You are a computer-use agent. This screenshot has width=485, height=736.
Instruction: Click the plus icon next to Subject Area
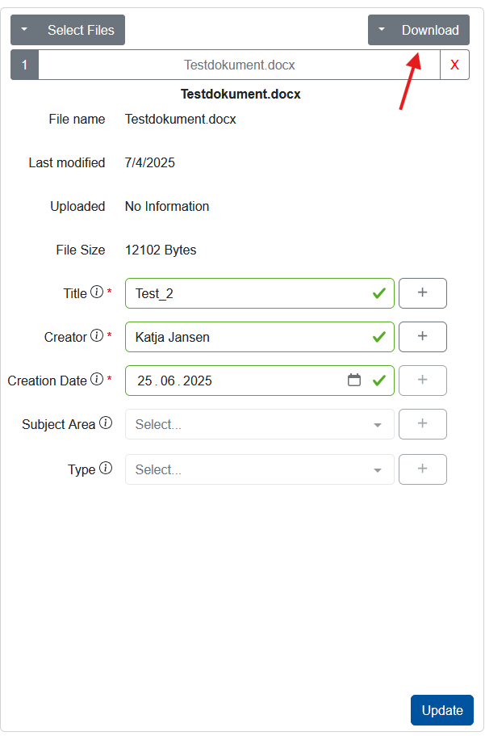(422, 424)
